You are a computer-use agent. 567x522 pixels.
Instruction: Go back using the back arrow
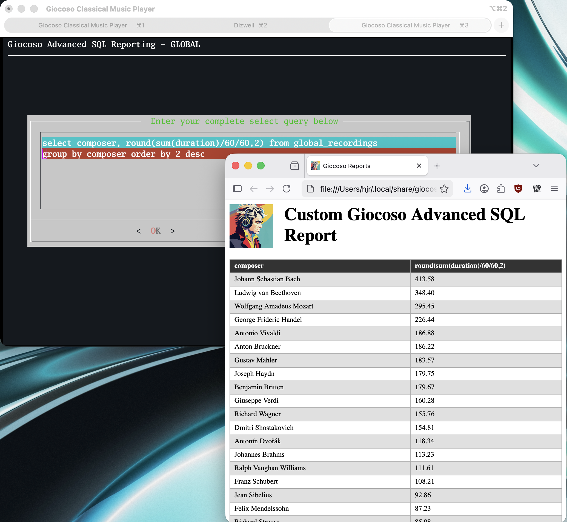253,189
